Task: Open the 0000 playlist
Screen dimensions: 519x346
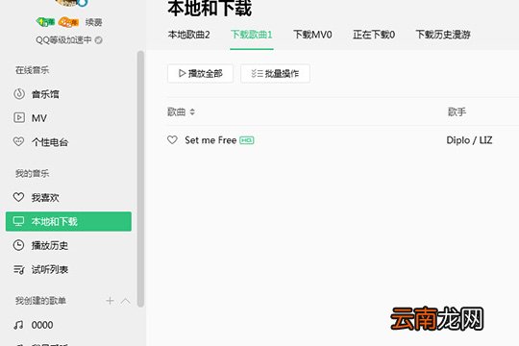Action: [x=33, y=325]
